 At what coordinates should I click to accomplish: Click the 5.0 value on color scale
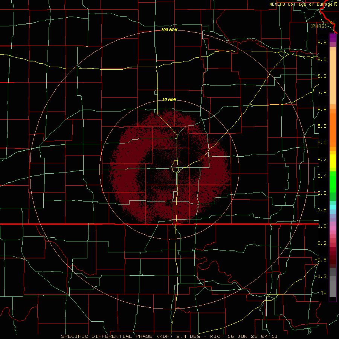[x=322, y=143]
